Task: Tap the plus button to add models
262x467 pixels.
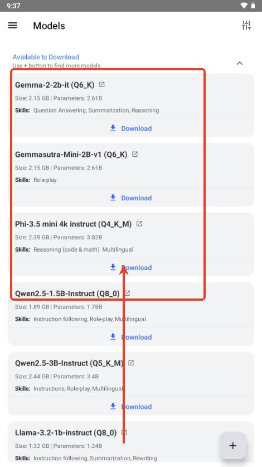Action: tap(233, 446)
